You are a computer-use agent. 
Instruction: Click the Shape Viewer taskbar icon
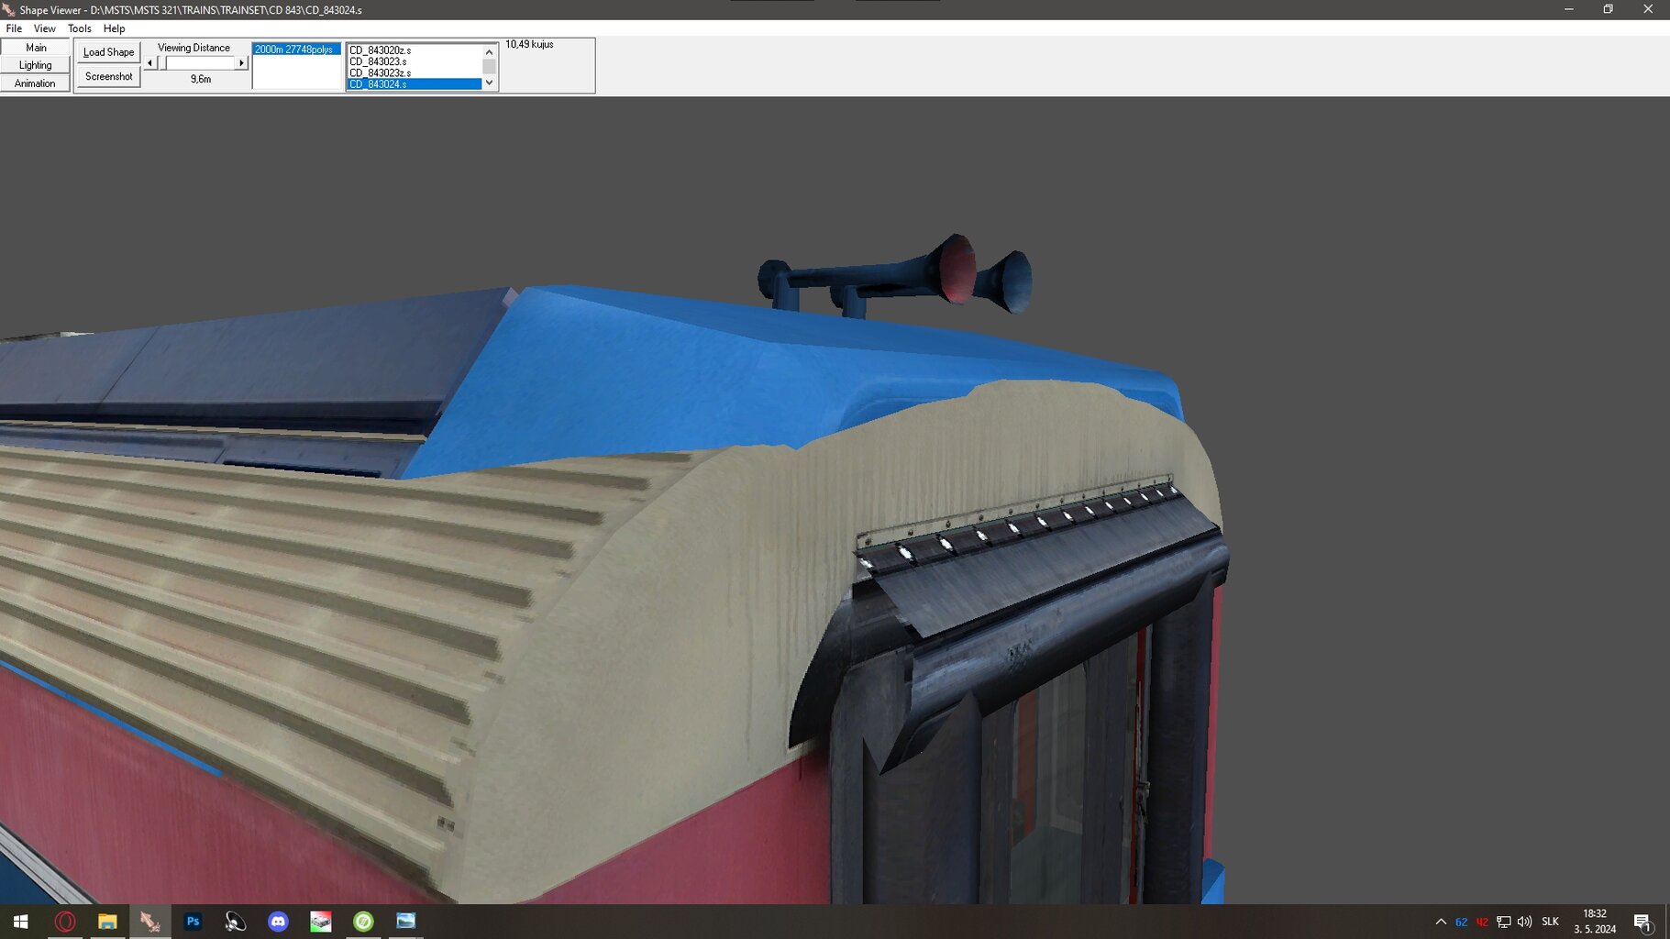(x=149, y=922)
